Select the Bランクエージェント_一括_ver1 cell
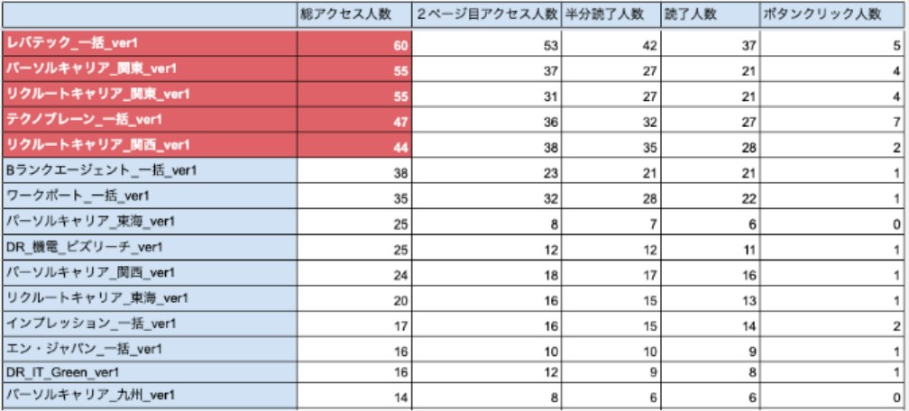This screenshot has height=411, width=909. 150,170
